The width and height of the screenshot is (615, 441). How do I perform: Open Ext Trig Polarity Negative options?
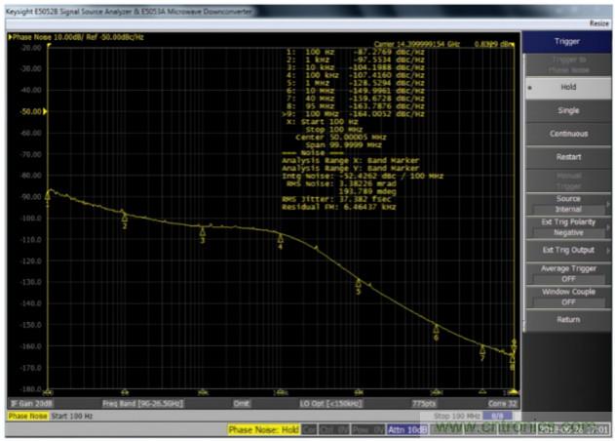(567, 226)
